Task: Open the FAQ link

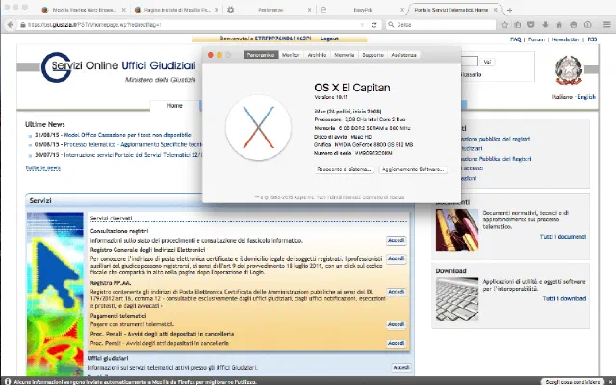Action: [x=516, y=39]
